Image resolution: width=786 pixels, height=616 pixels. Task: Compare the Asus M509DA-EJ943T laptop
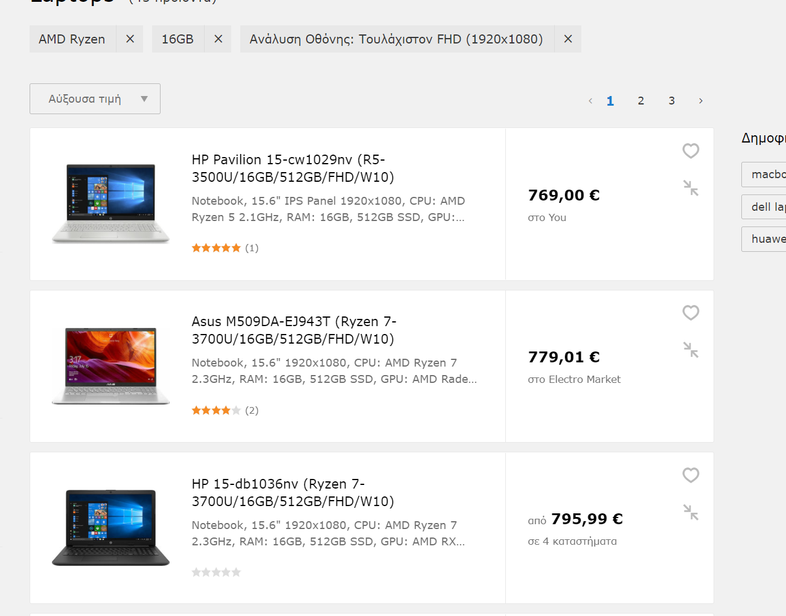click(x=691, y=350)
